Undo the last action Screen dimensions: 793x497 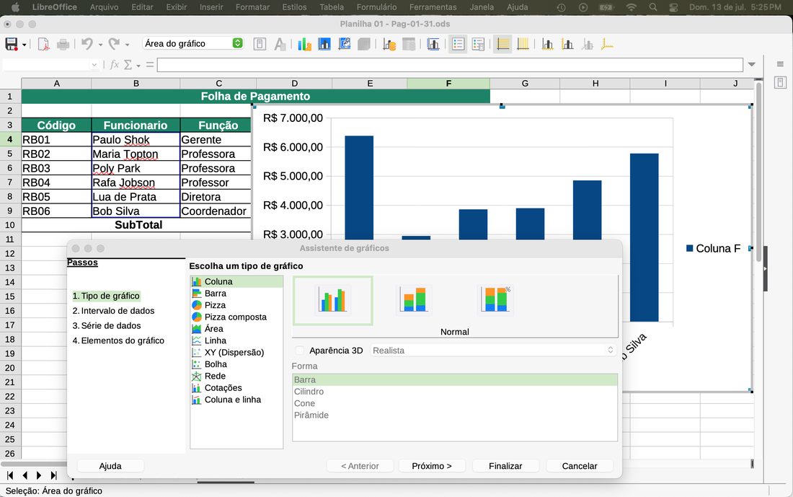click(x=87, y=44)
